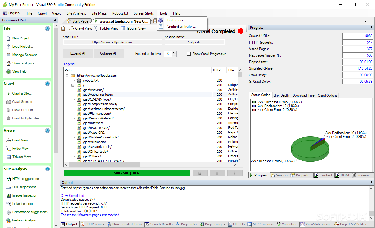Open the HTTP issues tab
Screen dimensions: 375x228
pyautogui.click(x=92, y=224)
